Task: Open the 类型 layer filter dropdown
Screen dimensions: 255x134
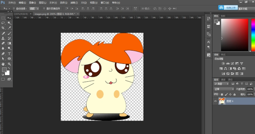Action: [221, 84]
